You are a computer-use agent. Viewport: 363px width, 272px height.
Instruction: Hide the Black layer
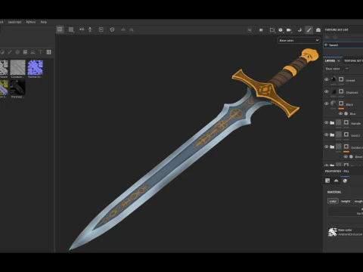click(327, 104)
